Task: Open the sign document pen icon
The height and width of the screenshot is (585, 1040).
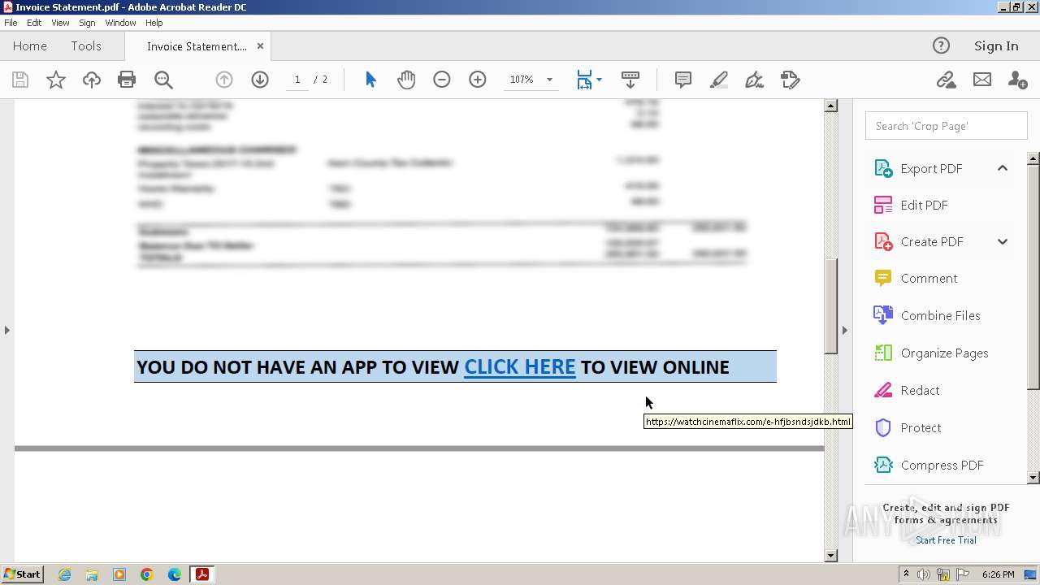Action: (x=755, y=80)
